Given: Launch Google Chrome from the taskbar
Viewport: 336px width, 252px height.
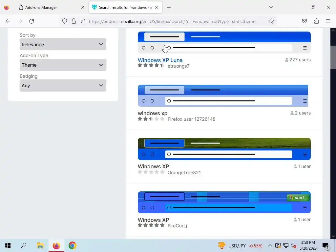Looking at the screenshot, I should (x=73, y=245).
